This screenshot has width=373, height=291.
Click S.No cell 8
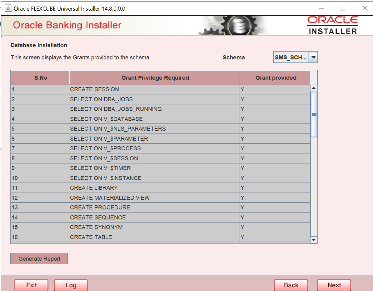(x=40, y=158)
